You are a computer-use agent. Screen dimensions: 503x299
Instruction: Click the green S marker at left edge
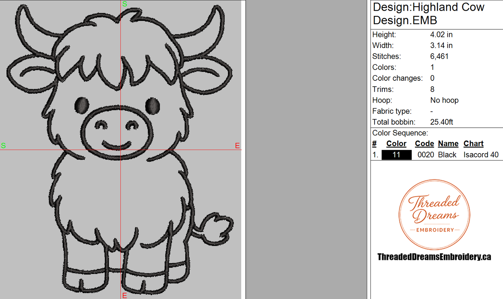tap(3, 145)
